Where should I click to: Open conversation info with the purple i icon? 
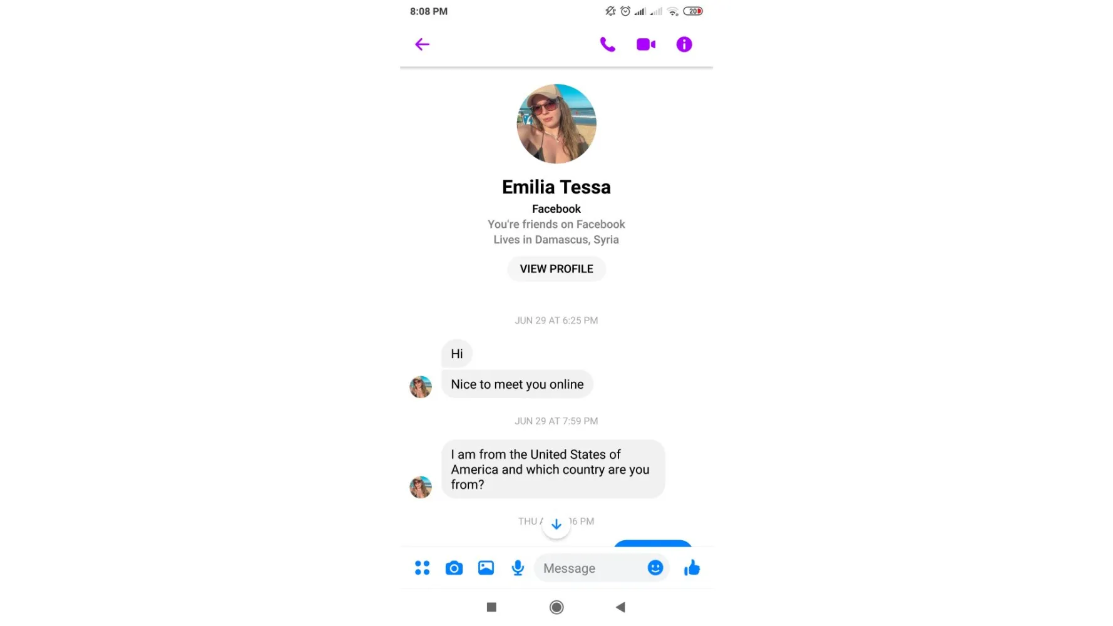tap(684, 44)
